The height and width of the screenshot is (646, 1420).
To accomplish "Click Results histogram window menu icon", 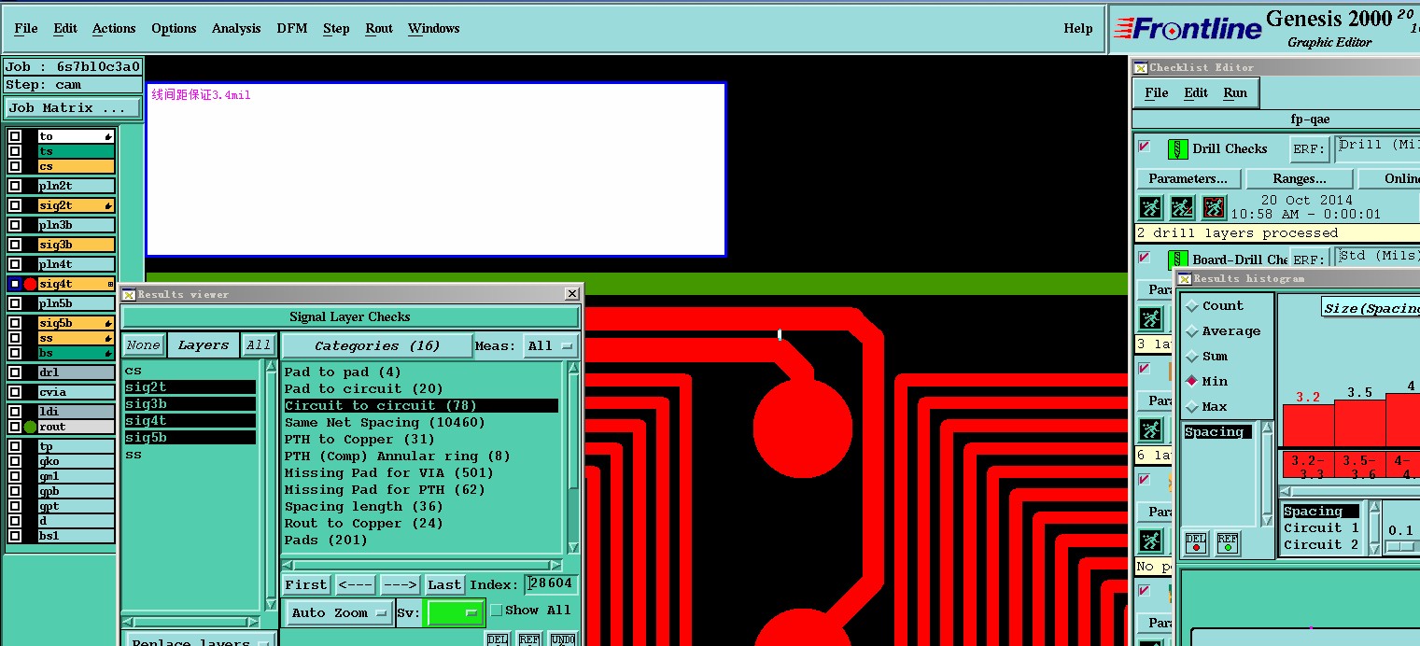I will [x=1185, y=278].
